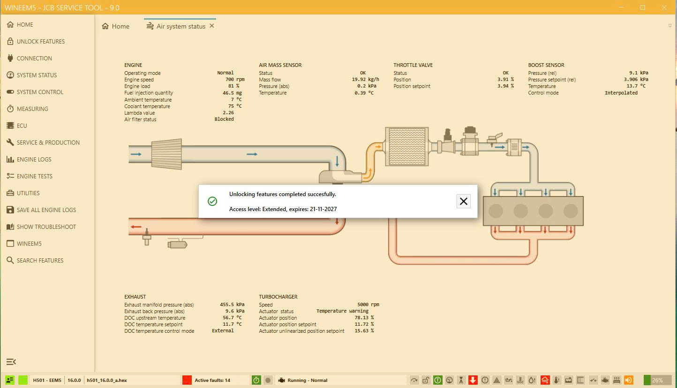
Task: Switch to the Home tab
Action: 115,26
